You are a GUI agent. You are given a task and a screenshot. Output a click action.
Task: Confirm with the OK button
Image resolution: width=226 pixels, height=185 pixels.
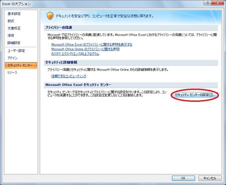point(183,178)
